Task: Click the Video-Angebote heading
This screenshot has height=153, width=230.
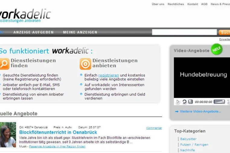Action: pyautogui.click(x=192, y=51)
